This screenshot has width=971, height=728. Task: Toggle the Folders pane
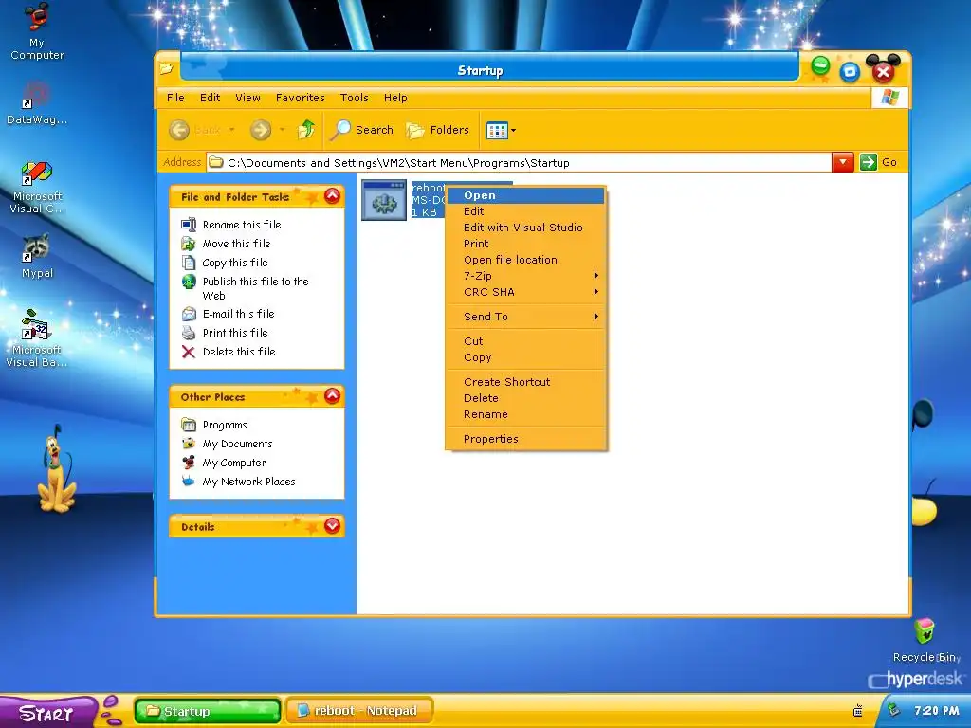(x=438, y=130)
